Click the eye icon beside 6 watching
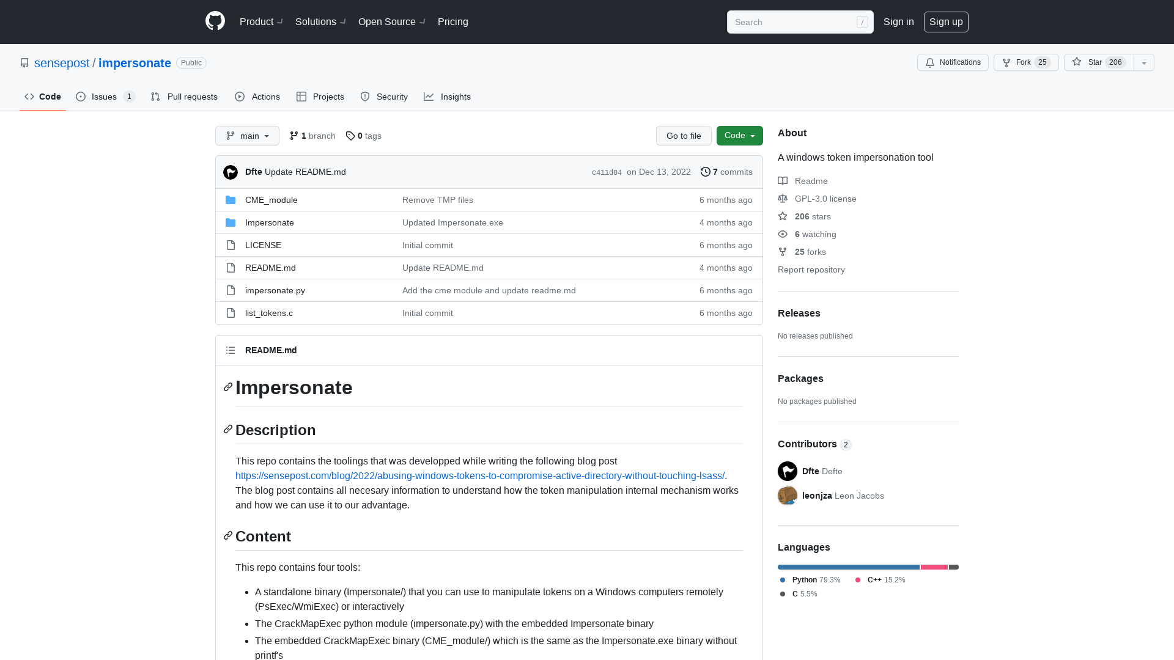Image resolution: width=1174 pixels, height=660 pixels. [783, 234]
